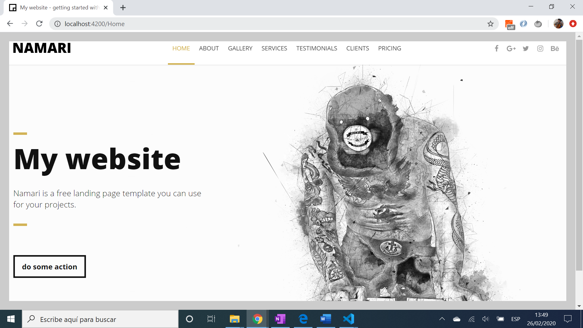The width and height of the screenshot is (583, 328).
Task: Open the Instagram social icon
Action: coord(540,49)
